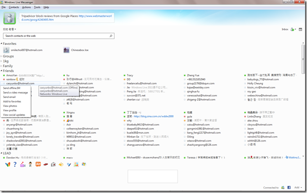Select contact Holly Cheung
Viewport: 307px width, 193px height.
(255, 83)
